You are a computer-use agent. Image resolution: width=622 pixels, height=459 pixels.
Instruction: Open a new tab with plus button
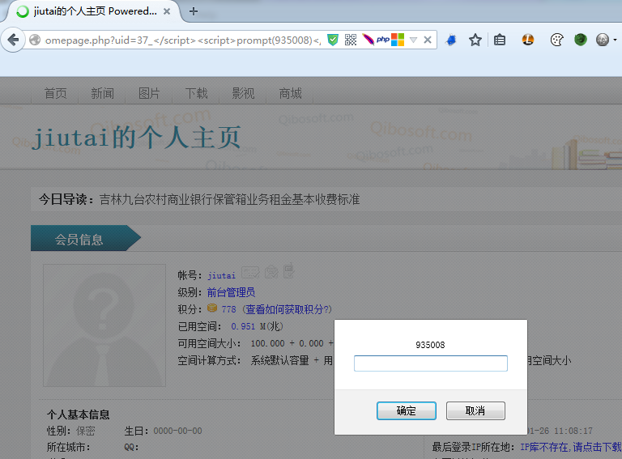(x=194, y=11)
